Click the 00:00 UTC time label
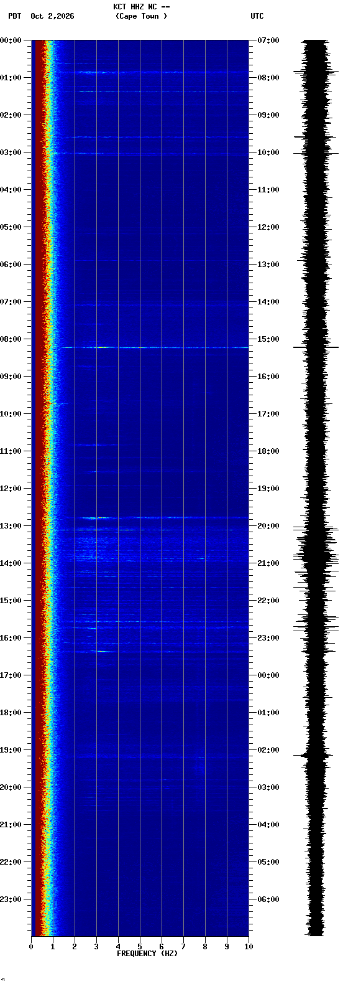This screenshot has height=986, width=343. click(268, 675)
